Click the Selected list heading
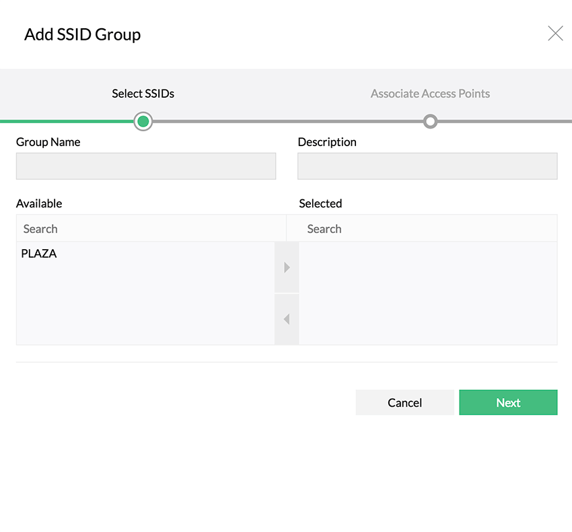Viewport: 572px width, 532px height. coord(320,203)
